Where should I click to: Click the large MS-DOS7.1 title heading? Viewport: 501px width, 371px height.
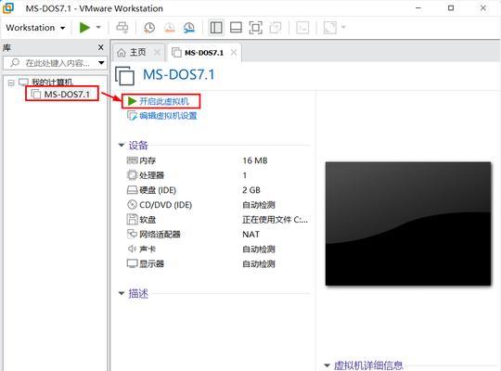(179, 75)
